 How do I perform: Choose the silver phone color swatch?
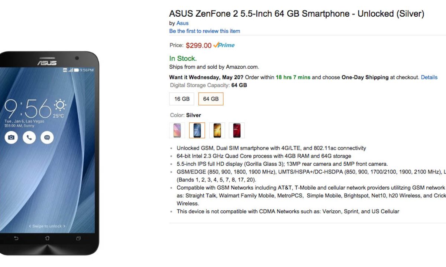(x=197, y=130)
